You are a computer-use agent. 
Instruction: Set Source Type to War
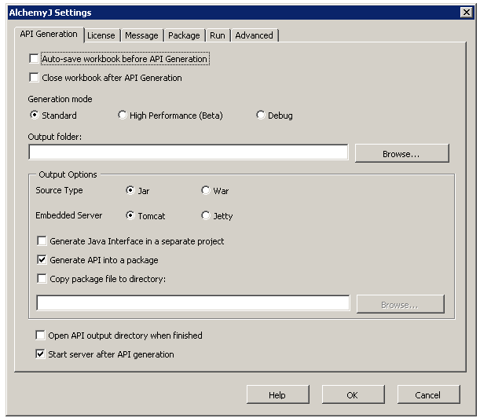coord(206,190)
